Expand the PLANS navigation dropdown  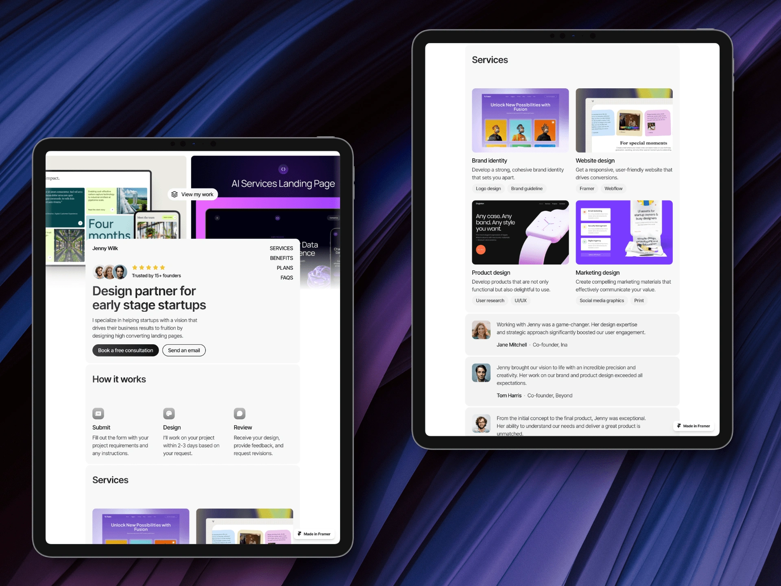pyautogui.click(x=285, y=267)
